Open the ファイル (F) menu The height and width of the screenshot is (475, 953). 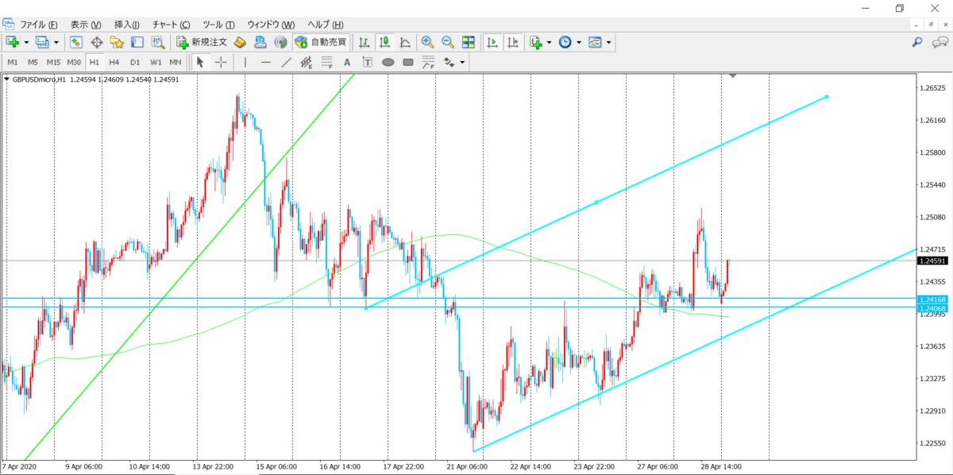click(38, 25)
